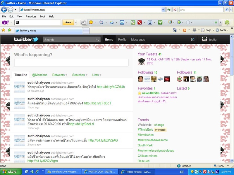234x175 pixels.
Task: Click the purple Yahoo! logo on the toolbar
Action: click(6, 22)
